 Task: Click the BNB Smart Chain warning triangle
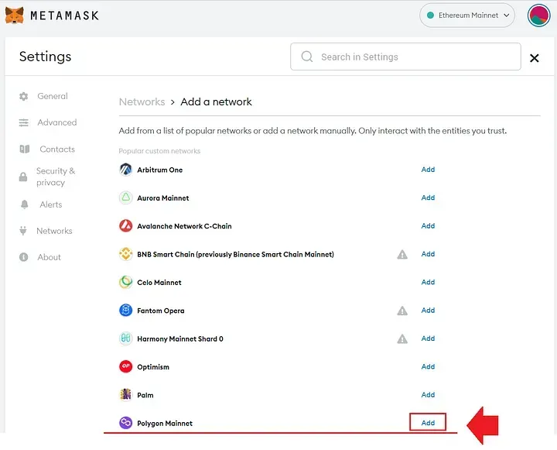402,254
